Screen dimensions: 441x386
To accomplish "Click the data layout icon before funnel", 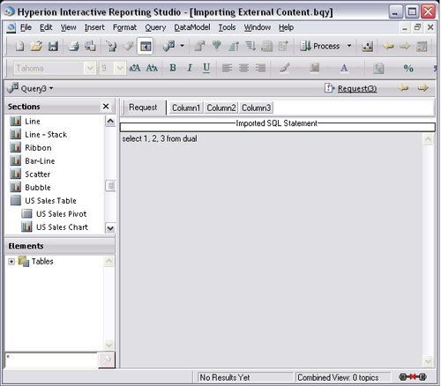I will point(199,46).
